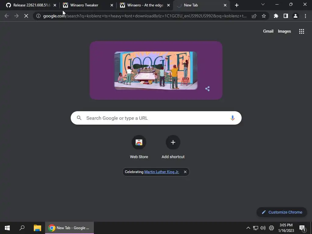Open the Martin Luther King Jr. link
The image size is (312, 234).
(x=161, y=172)
